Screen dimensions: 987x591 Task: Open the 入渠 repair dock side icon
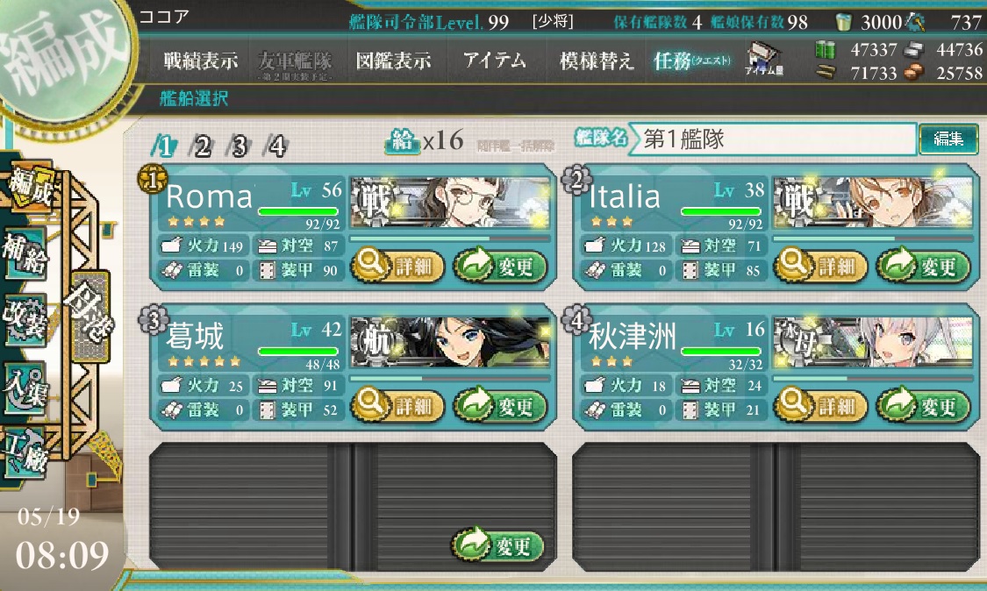(x=25, y=388)
